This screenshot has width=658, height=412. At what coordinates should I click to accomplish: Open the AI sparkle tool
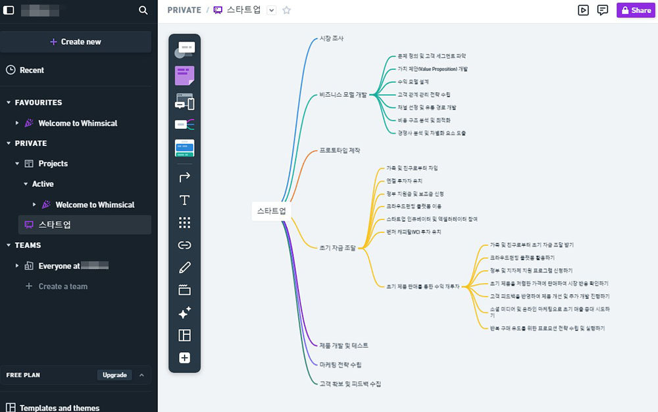[x=184, y=313]
